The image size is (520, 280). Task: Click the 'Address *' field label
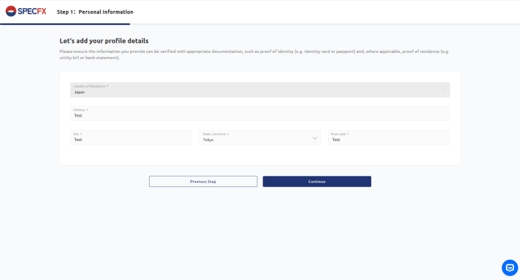(81, 110)
